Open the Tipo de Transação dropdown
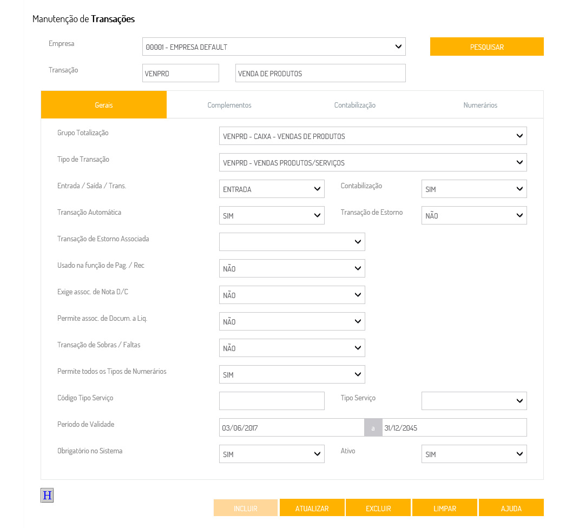Screen dimensions: 579x528 click(x=373, y=162)
